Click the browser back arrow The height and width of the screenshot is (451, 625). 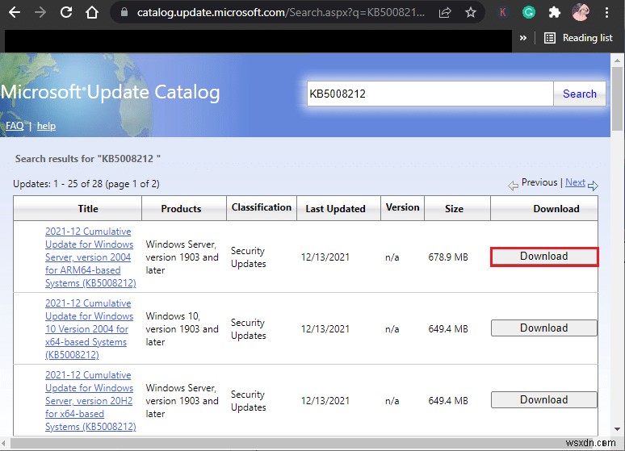(15, 13)
